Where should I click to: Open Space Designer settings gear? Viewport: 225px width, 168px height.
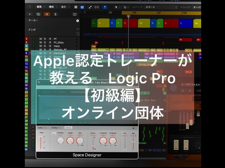pos(133,128)
